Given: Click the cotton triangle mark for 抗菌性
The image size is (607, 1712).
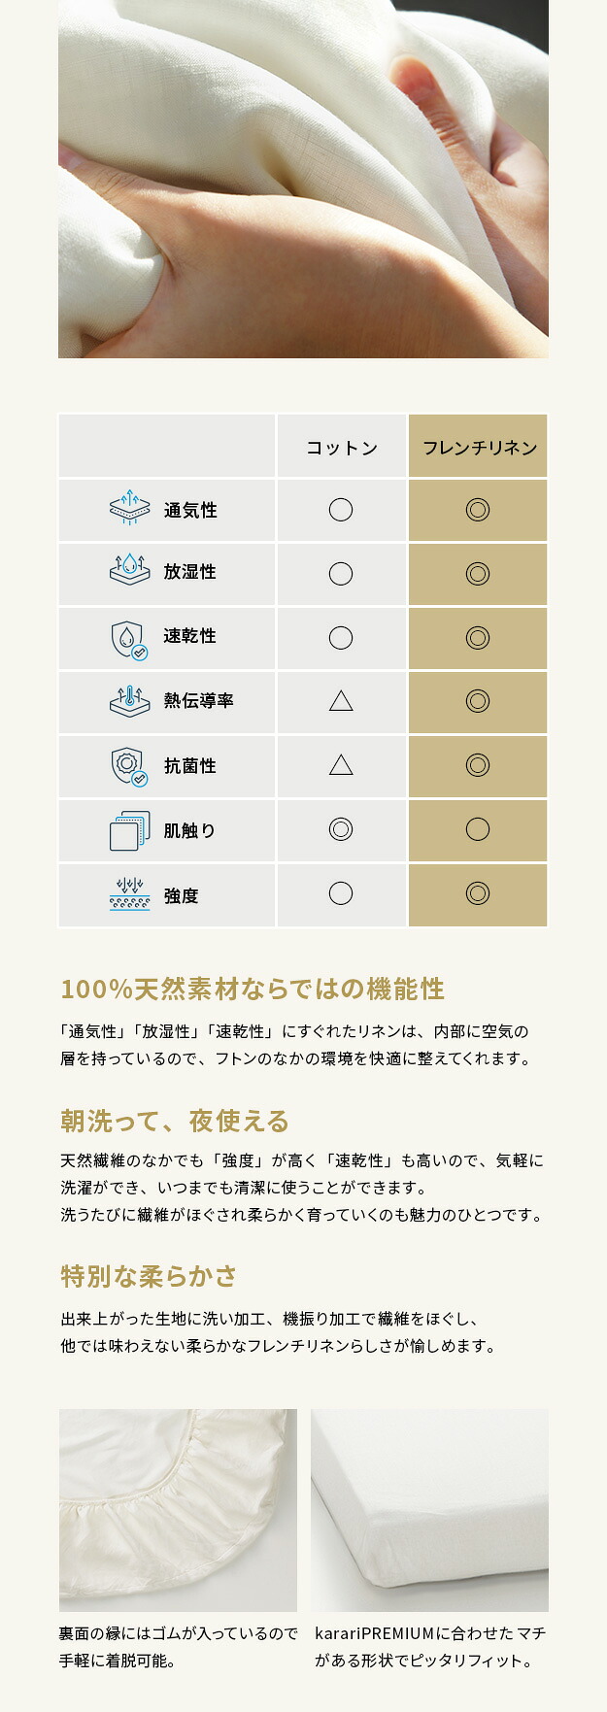Looking at the screenshot, I should point(341,765).
